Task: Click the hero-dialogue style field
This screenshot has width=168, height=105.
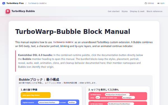Action: [128, 98]
